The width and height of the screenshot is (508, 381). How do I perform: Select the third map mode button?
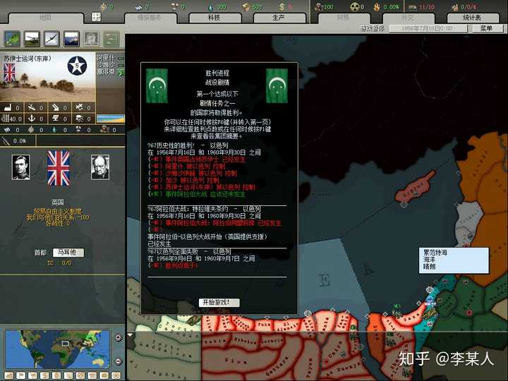point(32,375)
